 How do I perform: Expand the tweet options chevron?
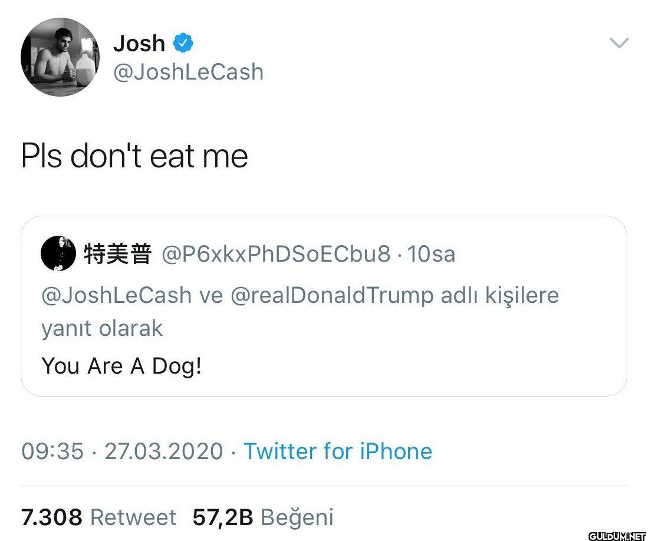tap(619, 42)
